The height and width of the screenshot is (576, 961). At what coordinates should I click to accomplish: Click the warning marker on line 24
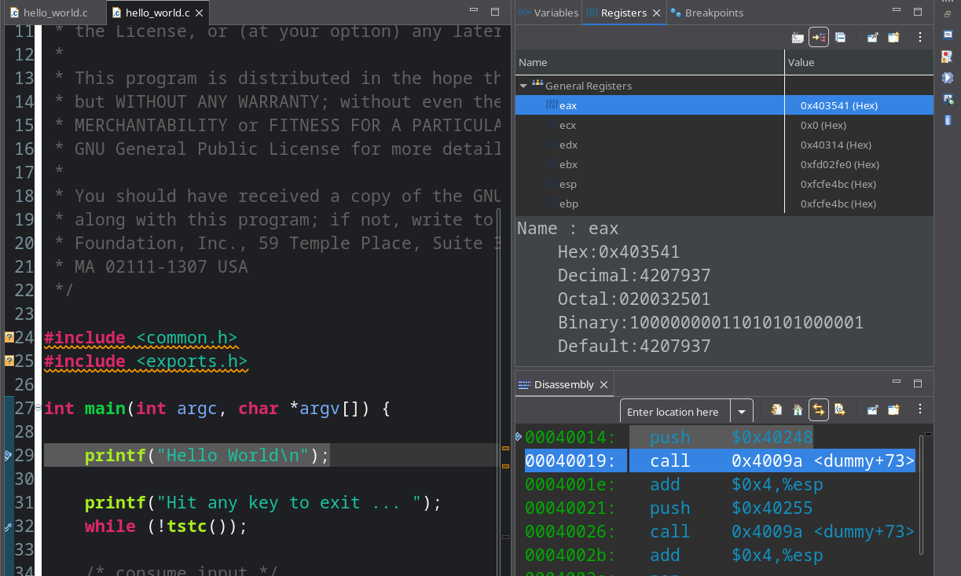click(9, 338)
